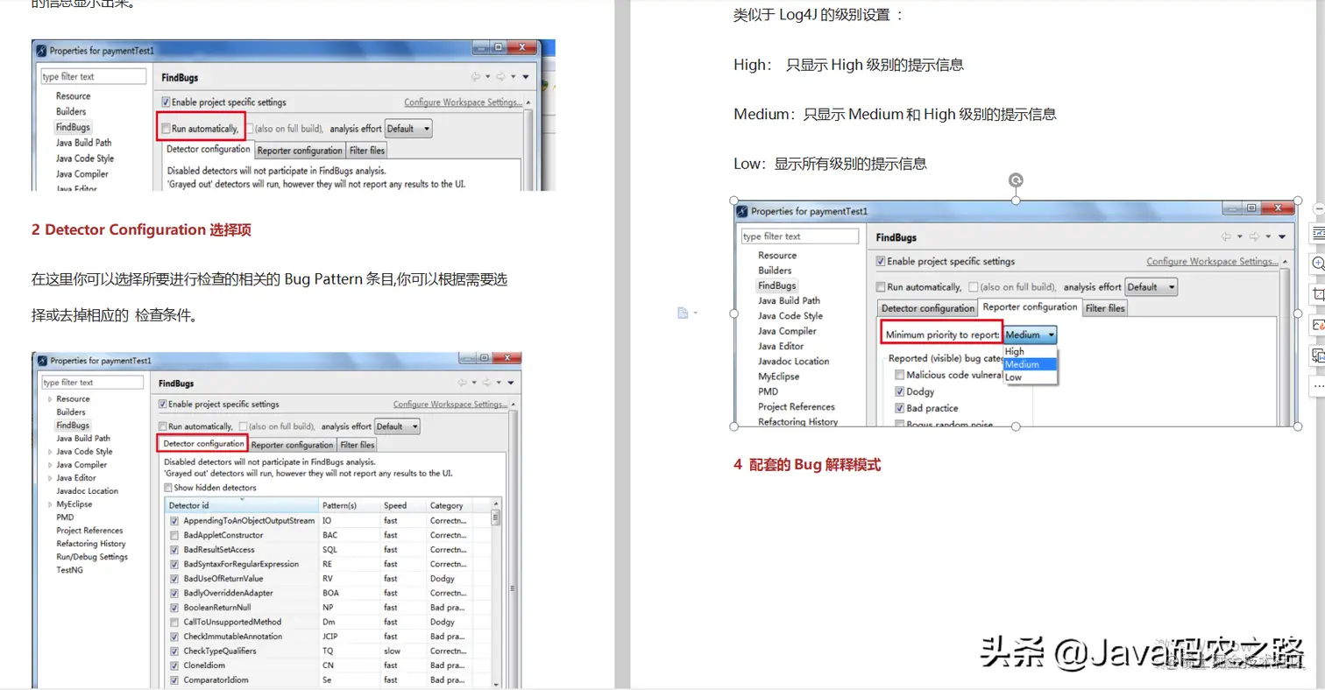Open the analysis effort Default dropdown
Viewport: 1325px width, 690px height.
[1151, 287]
